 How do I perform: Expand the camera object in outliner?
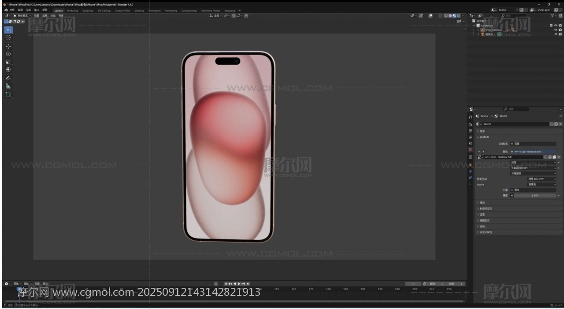point(478,34)
